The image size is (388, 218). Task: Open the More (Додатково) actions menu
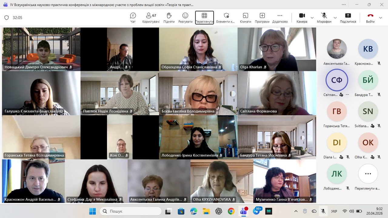280,18
